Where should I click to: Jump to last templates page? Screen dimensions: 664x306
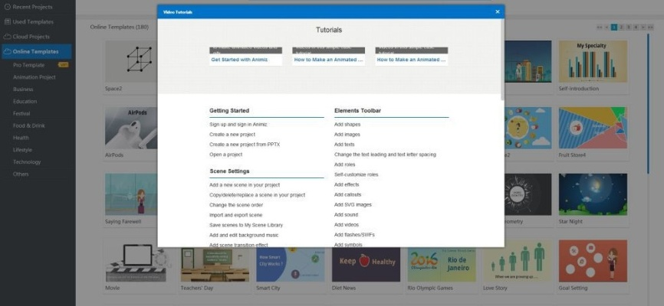pyautogui.click(x=650, y=28)
